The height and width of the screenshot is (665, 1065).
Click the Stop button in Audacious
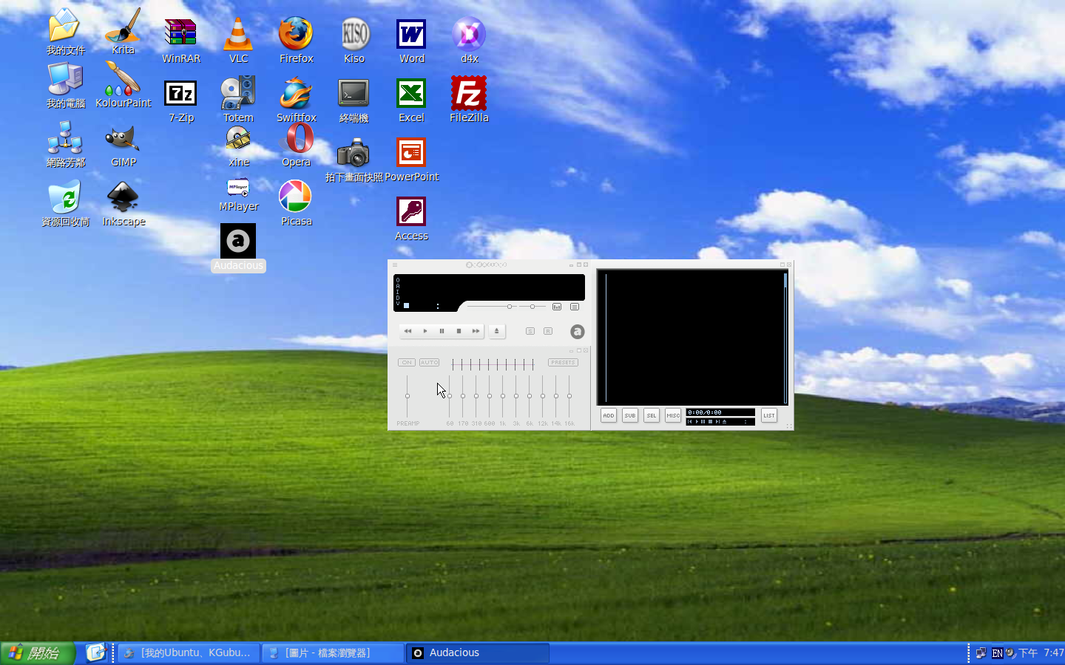[459, 331]
